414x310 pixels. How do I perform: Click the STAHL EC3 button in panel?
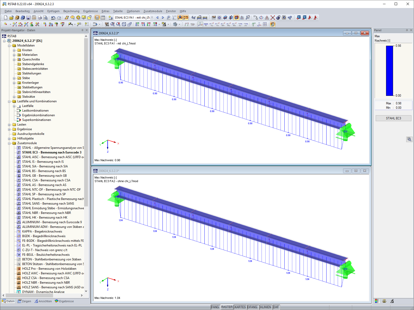click(x=393, y=118)
